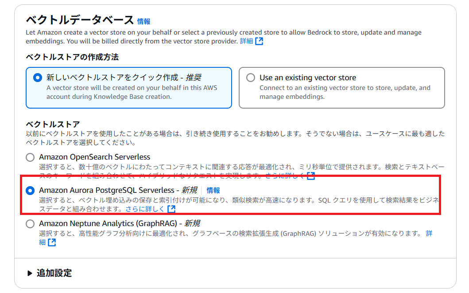This screenshot has width=469, height=293.
Task: Follow さらに詳しく link under OpenSearch Serverless
Action: (284, 176)
